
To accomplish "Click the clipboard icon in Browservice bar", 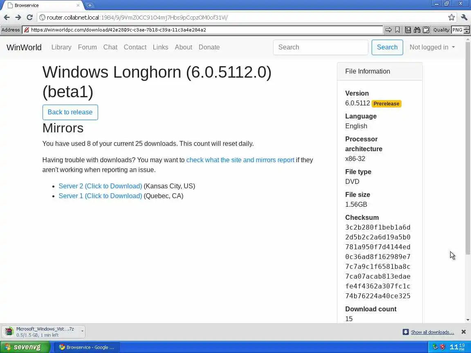I will point(426,30).
